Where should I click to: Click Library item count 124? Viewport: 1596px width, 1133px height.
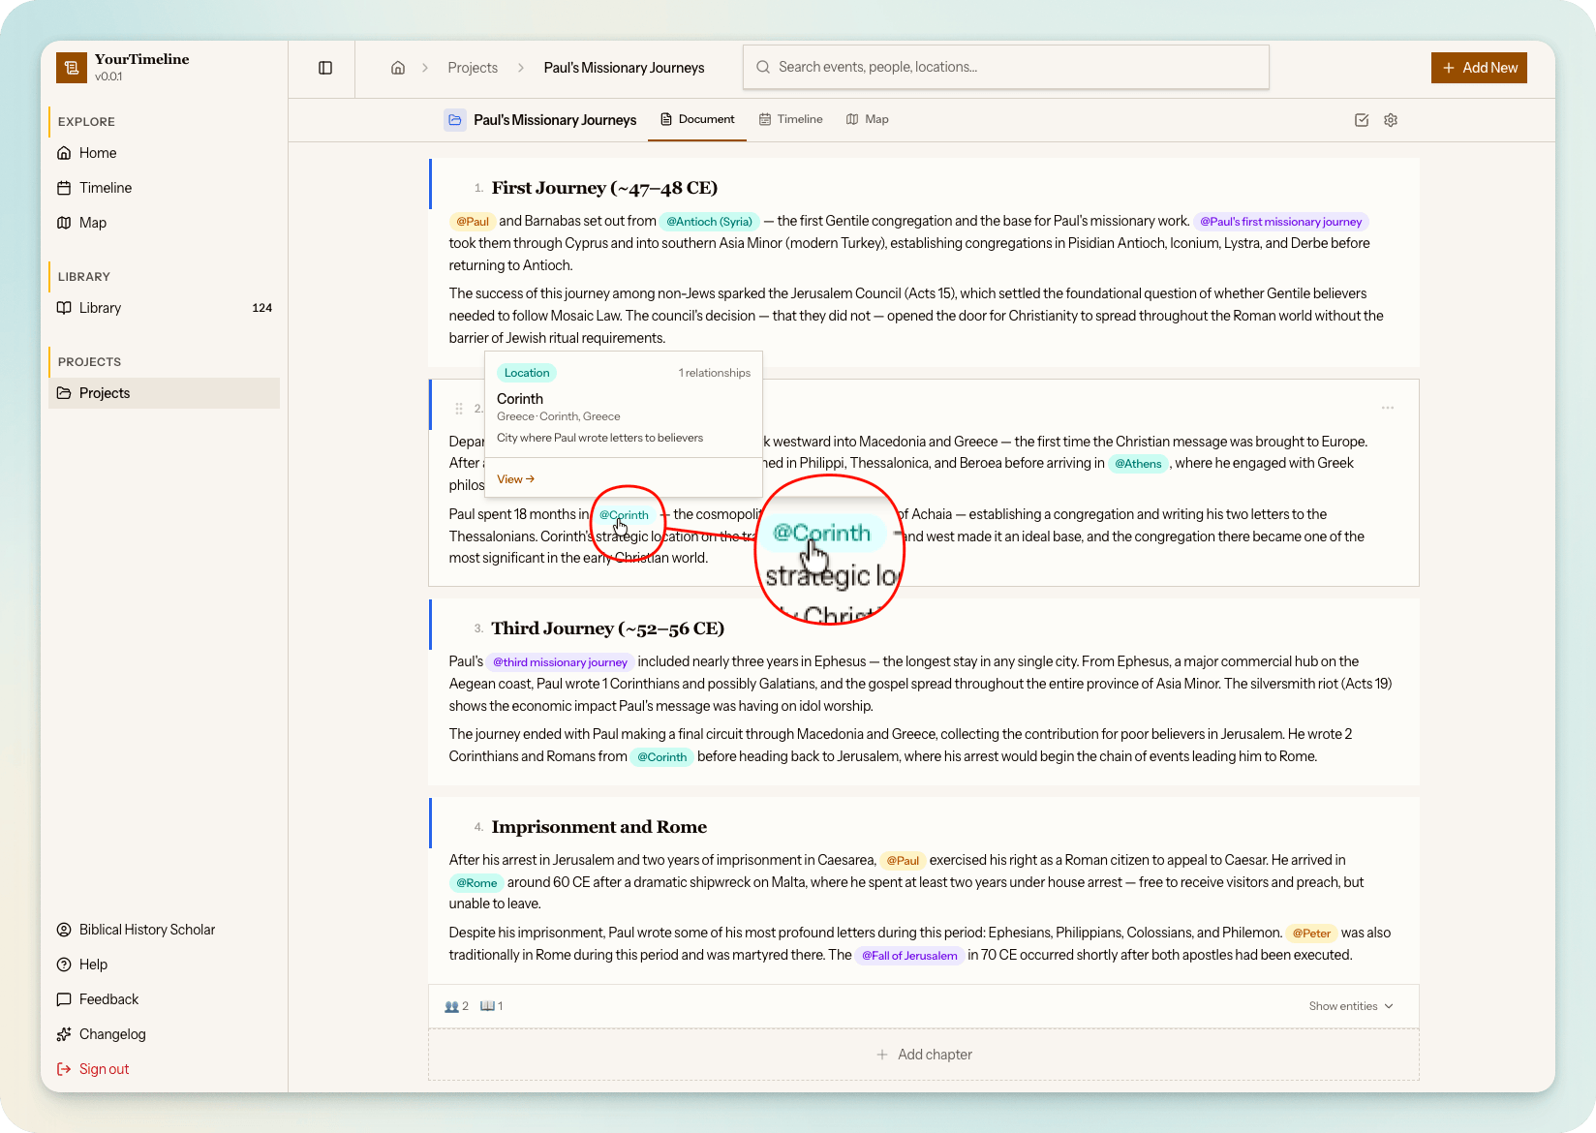(x=262, y=308)
